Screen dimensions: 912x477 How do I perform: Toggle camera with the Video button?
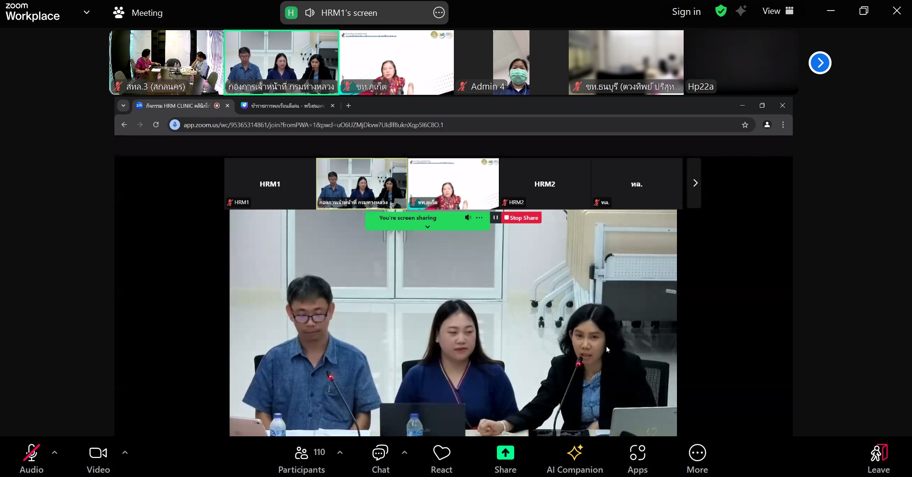pos(98,458)
